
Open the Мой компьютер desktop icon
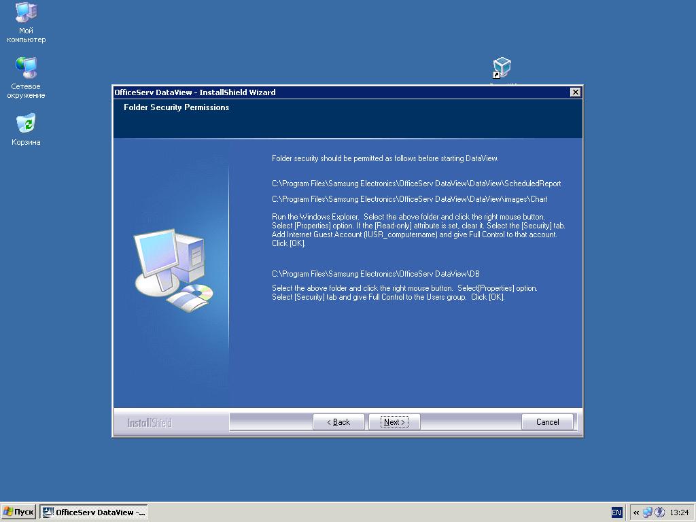click(x=26, y=14)
